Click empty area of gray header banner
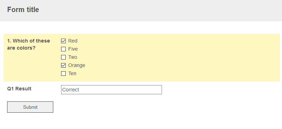Image resolution: width=282 pixels, height=129 pixels. tap(162, 10)
